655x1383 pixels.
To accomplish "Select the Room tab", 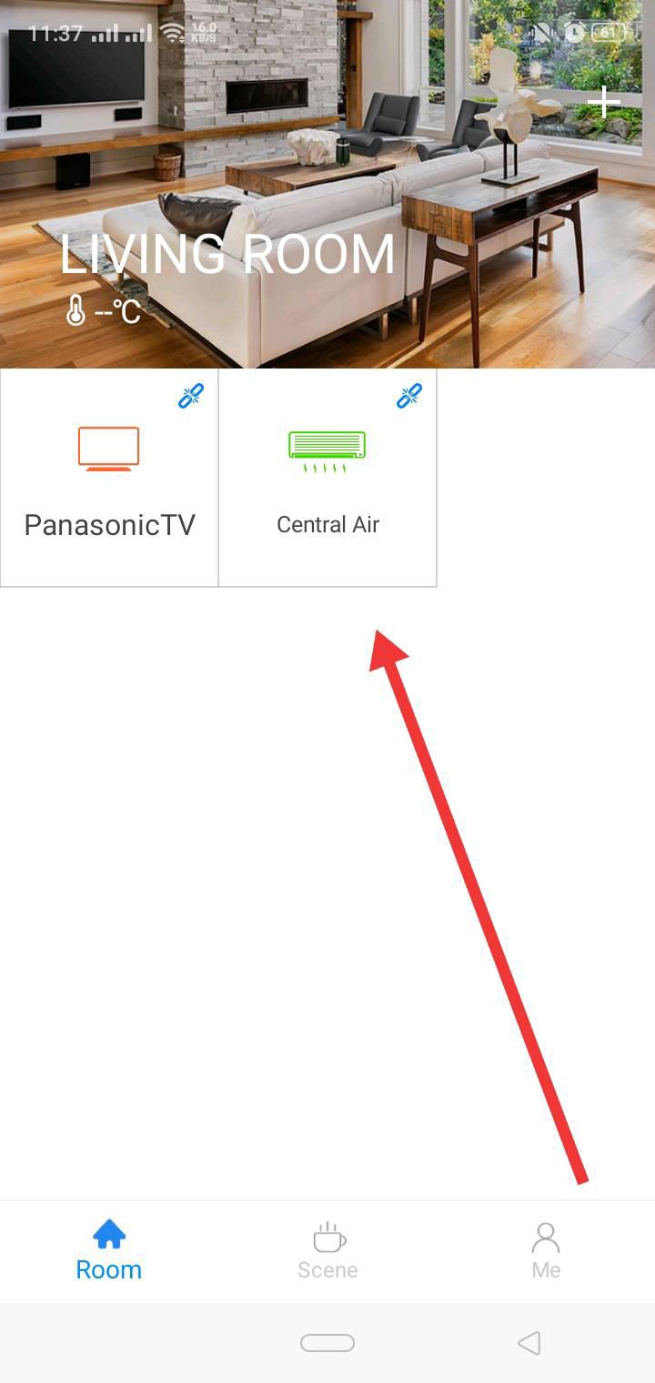I will point(109,1252).
